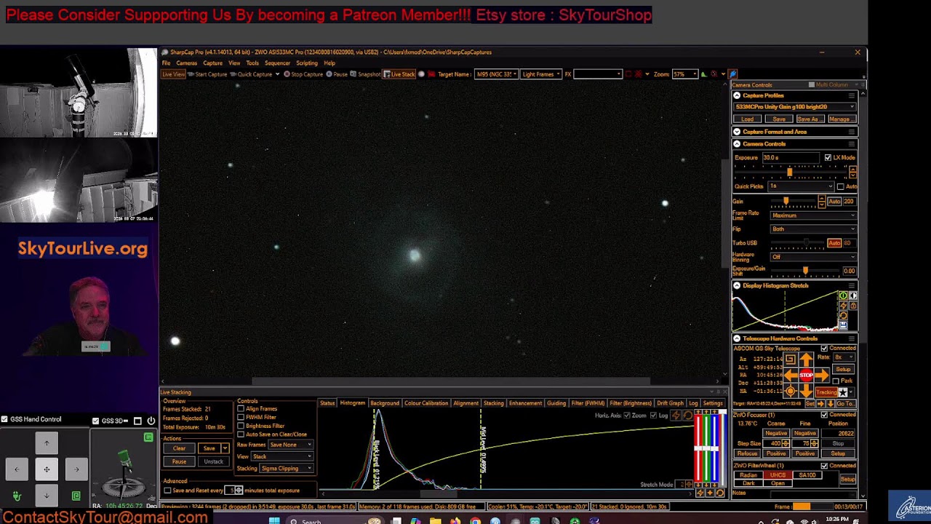Click the Exposure/Gain Shift slider handle
931x524 pixels.
[x=804, y=271]
